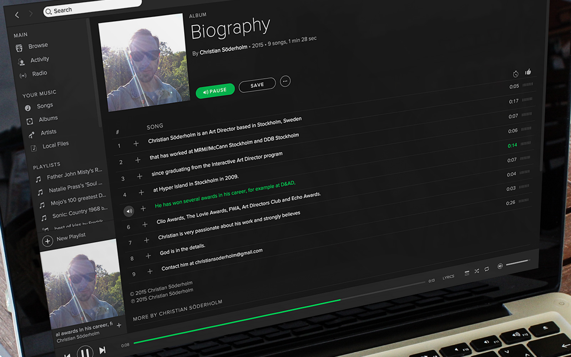Add song 9 with the plus icon
The height and width of the screenshot is (357, 571).
coord(150,272)
